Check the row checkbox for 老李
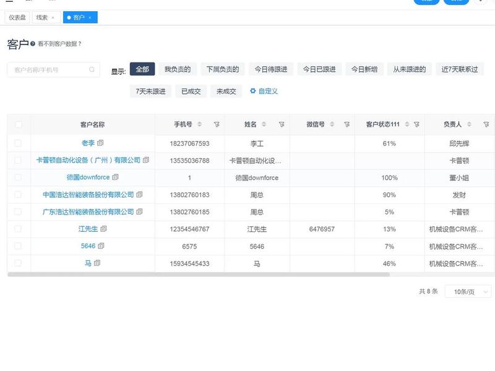The width and height of the screenshot is (495, 371). (18, 143)
